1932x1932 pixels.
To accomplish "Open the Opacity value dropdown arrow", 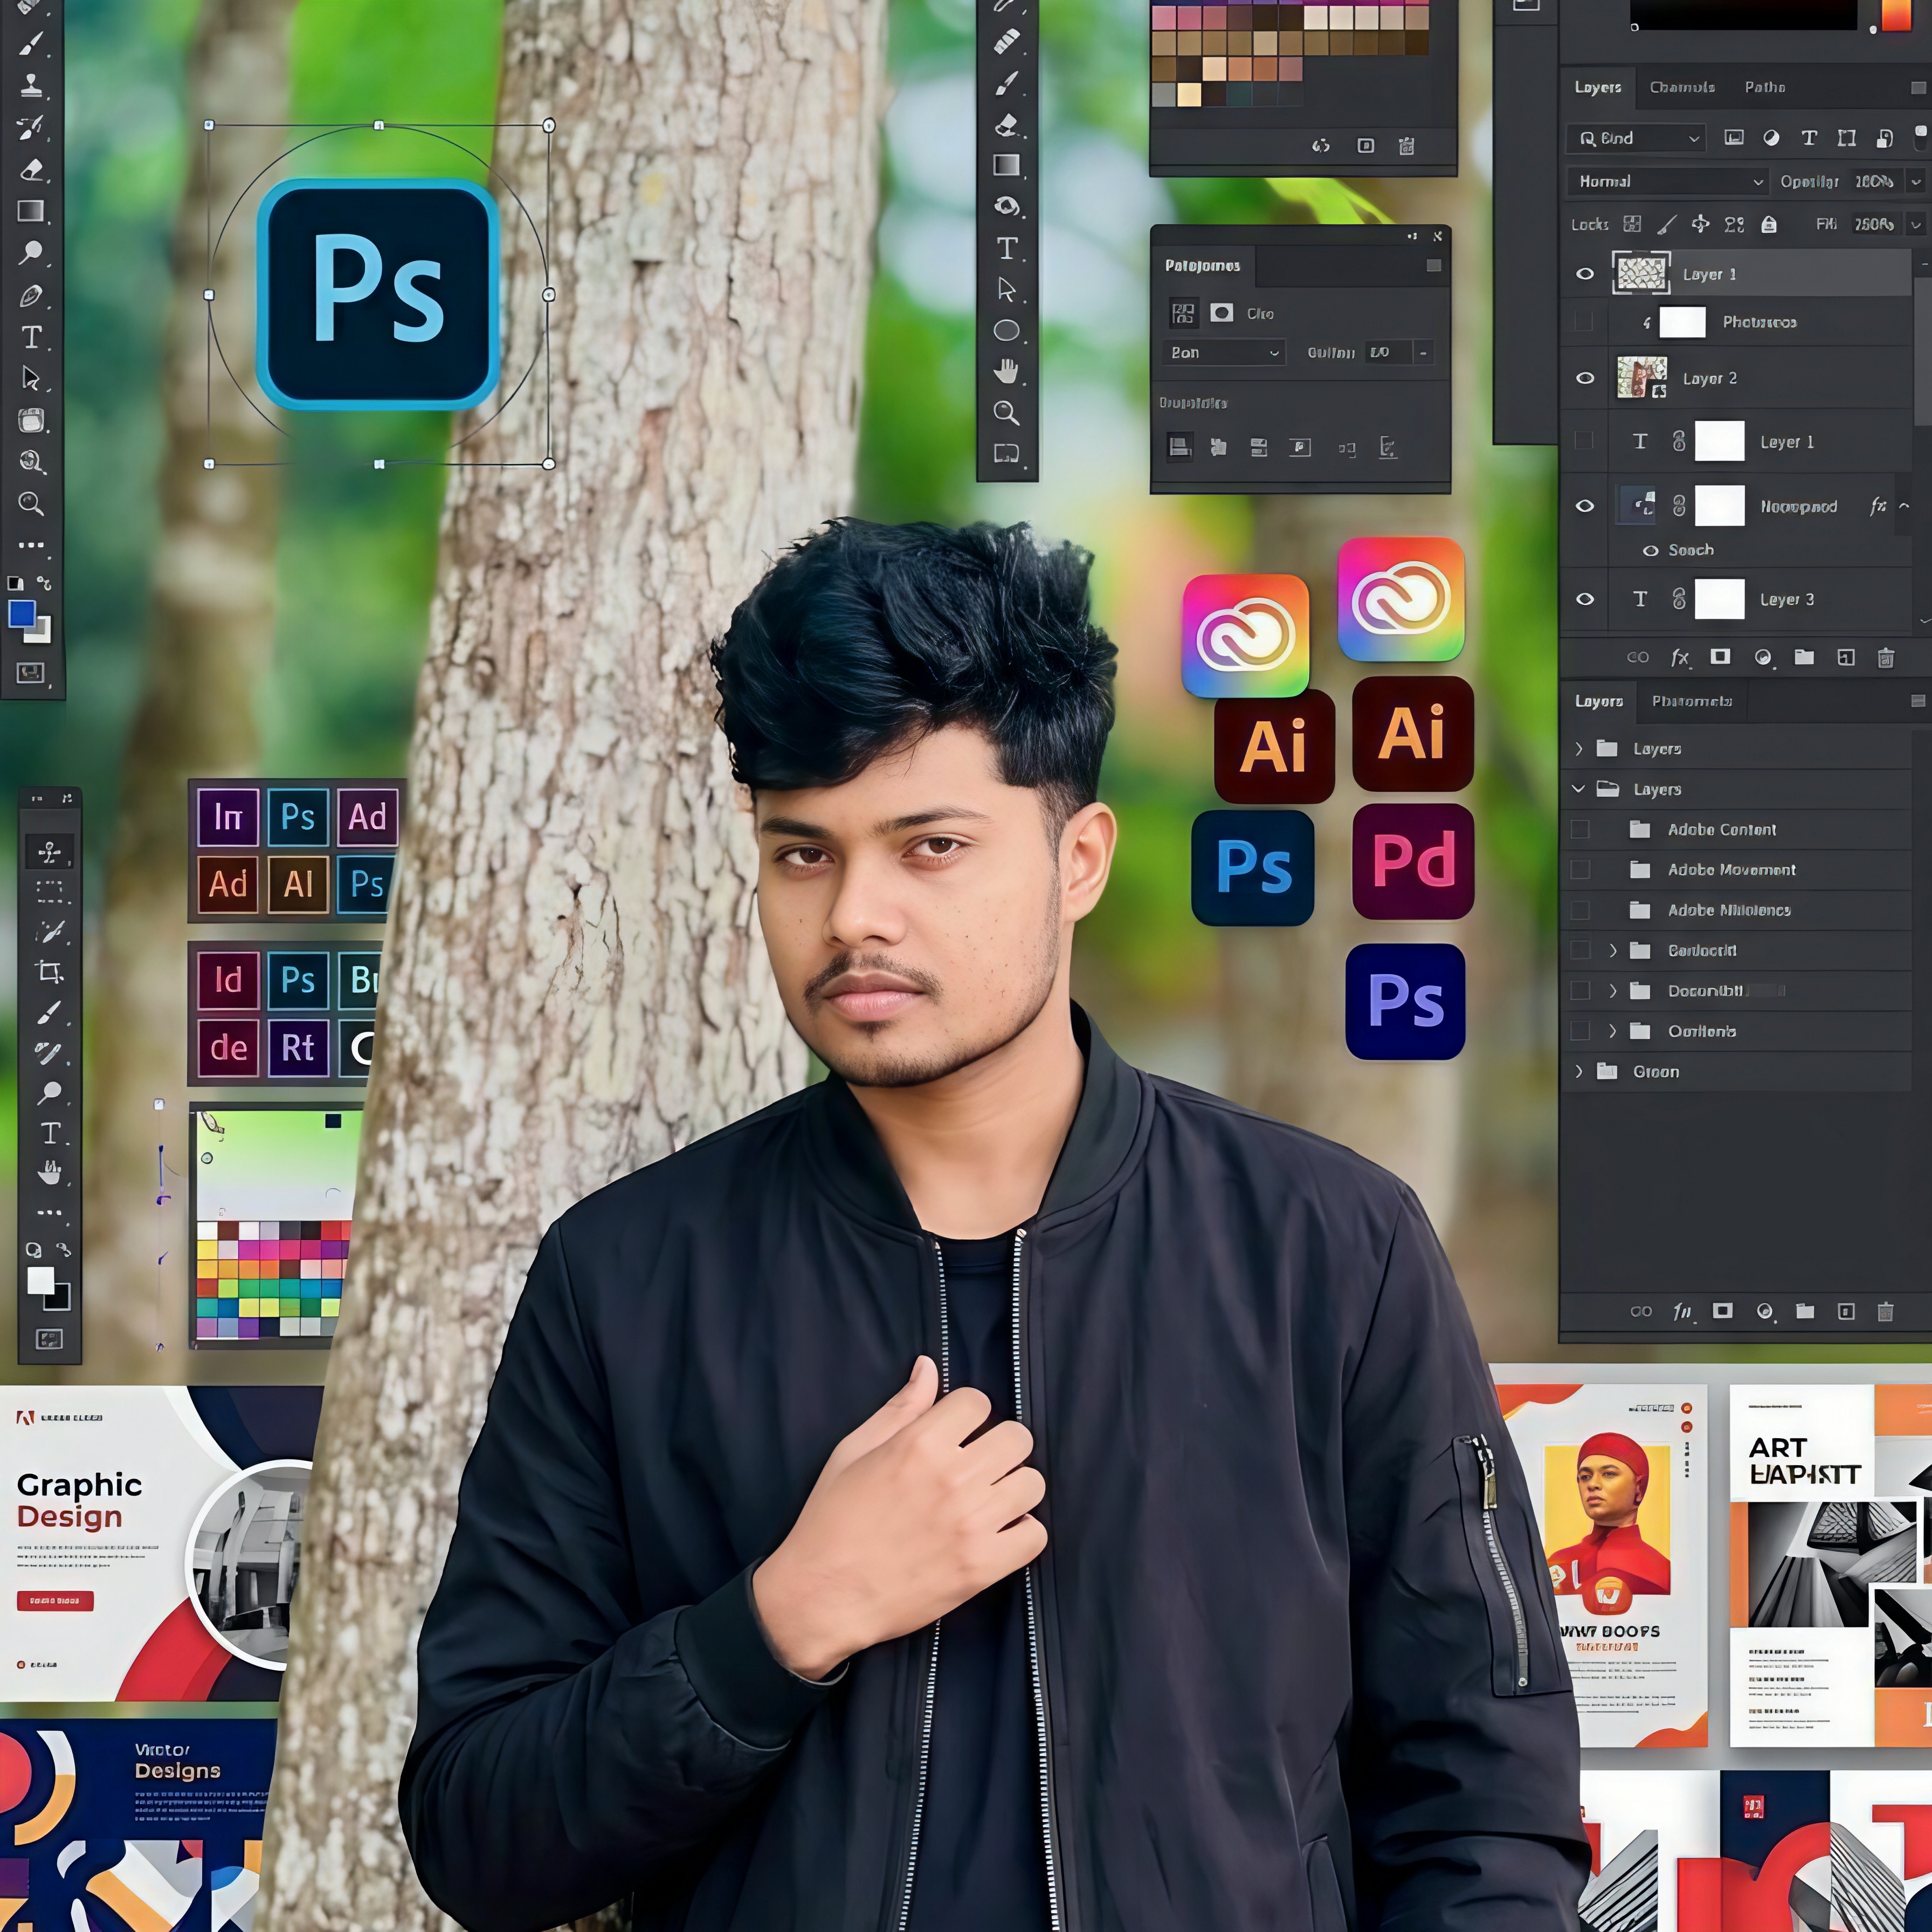I will coord(1915,181).
